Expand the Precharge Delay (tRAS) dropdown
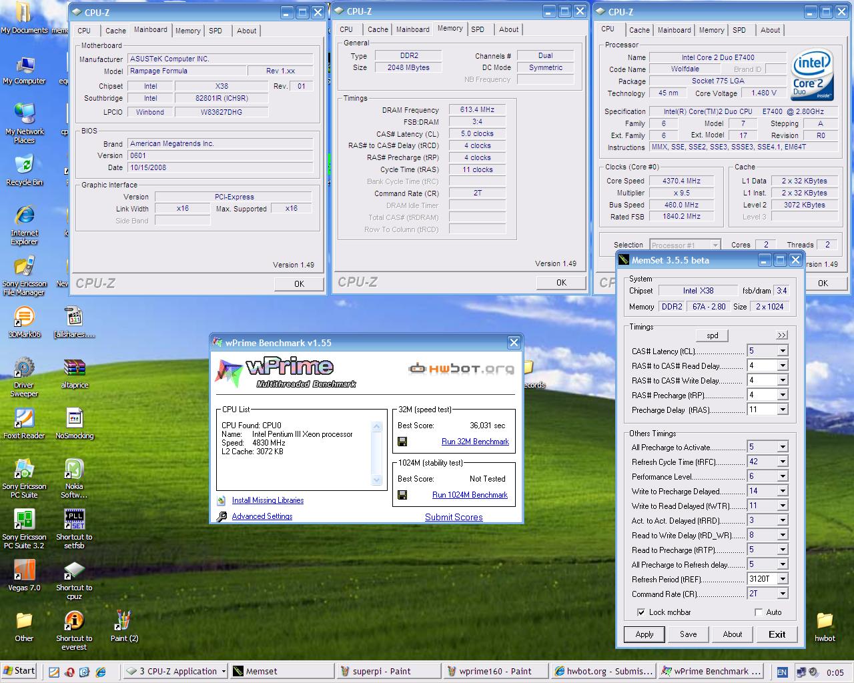Screen dimensions: 854x683 (x=783, y=410)
